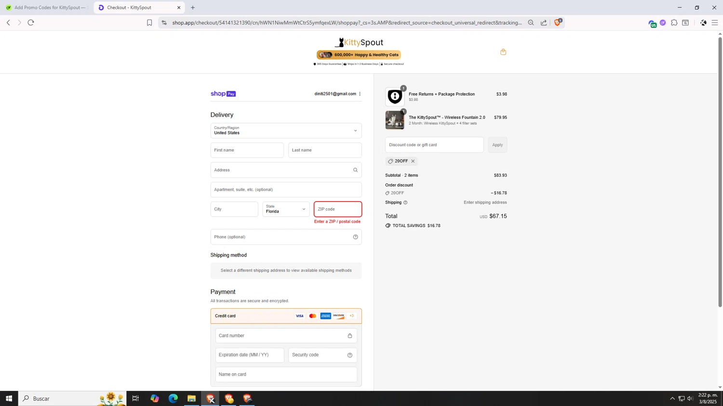The image size is (723, 406).
Task: Click phone field help icon
Action: click(355, 237)
